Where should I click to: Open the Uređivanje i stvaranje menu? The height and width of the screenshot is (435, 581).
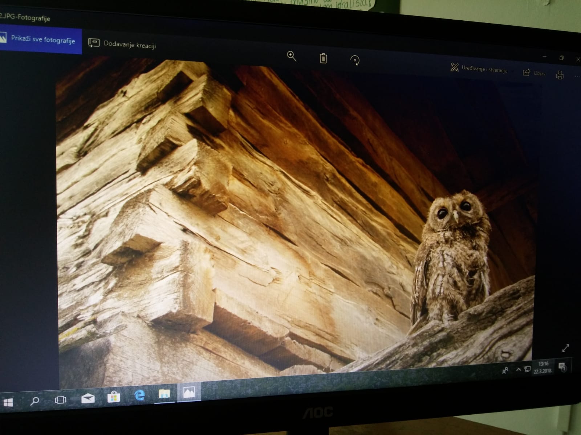tap(479, 69)
